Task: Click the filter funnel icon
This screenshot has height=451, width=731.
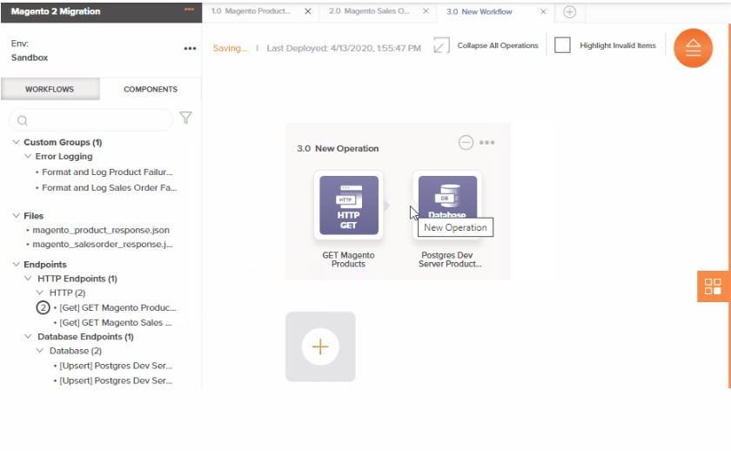Action: [185, 118]
